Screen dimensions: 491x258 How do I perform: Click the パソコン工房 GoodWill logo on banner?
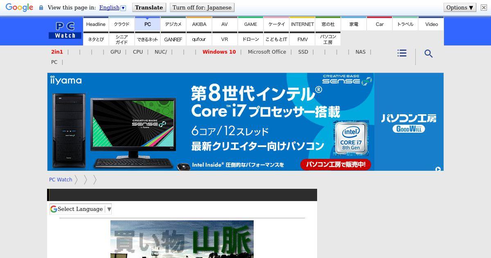[409, 123]
